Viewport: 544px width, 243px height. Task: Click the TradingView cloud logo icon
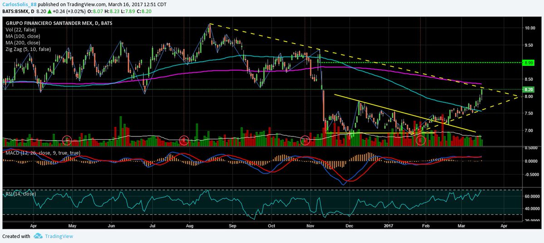38,236
